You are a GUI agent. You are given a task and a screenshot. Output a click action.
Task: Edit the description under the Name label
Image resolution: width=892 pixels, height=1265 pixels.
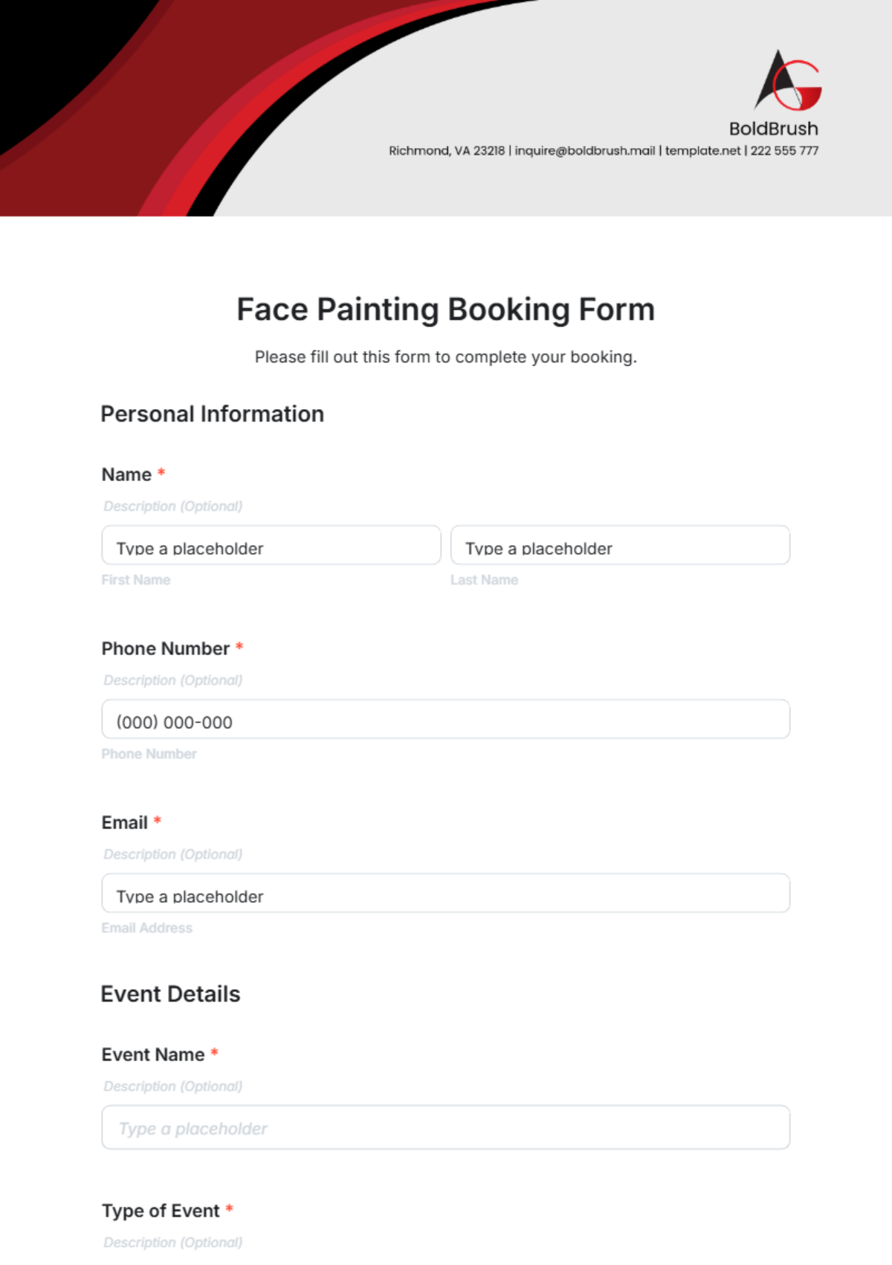(x=172, y=506)
